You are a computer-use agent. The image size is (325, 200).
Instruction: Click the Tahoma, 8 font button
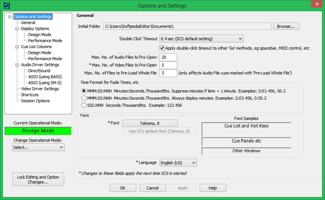click(150, 123)
